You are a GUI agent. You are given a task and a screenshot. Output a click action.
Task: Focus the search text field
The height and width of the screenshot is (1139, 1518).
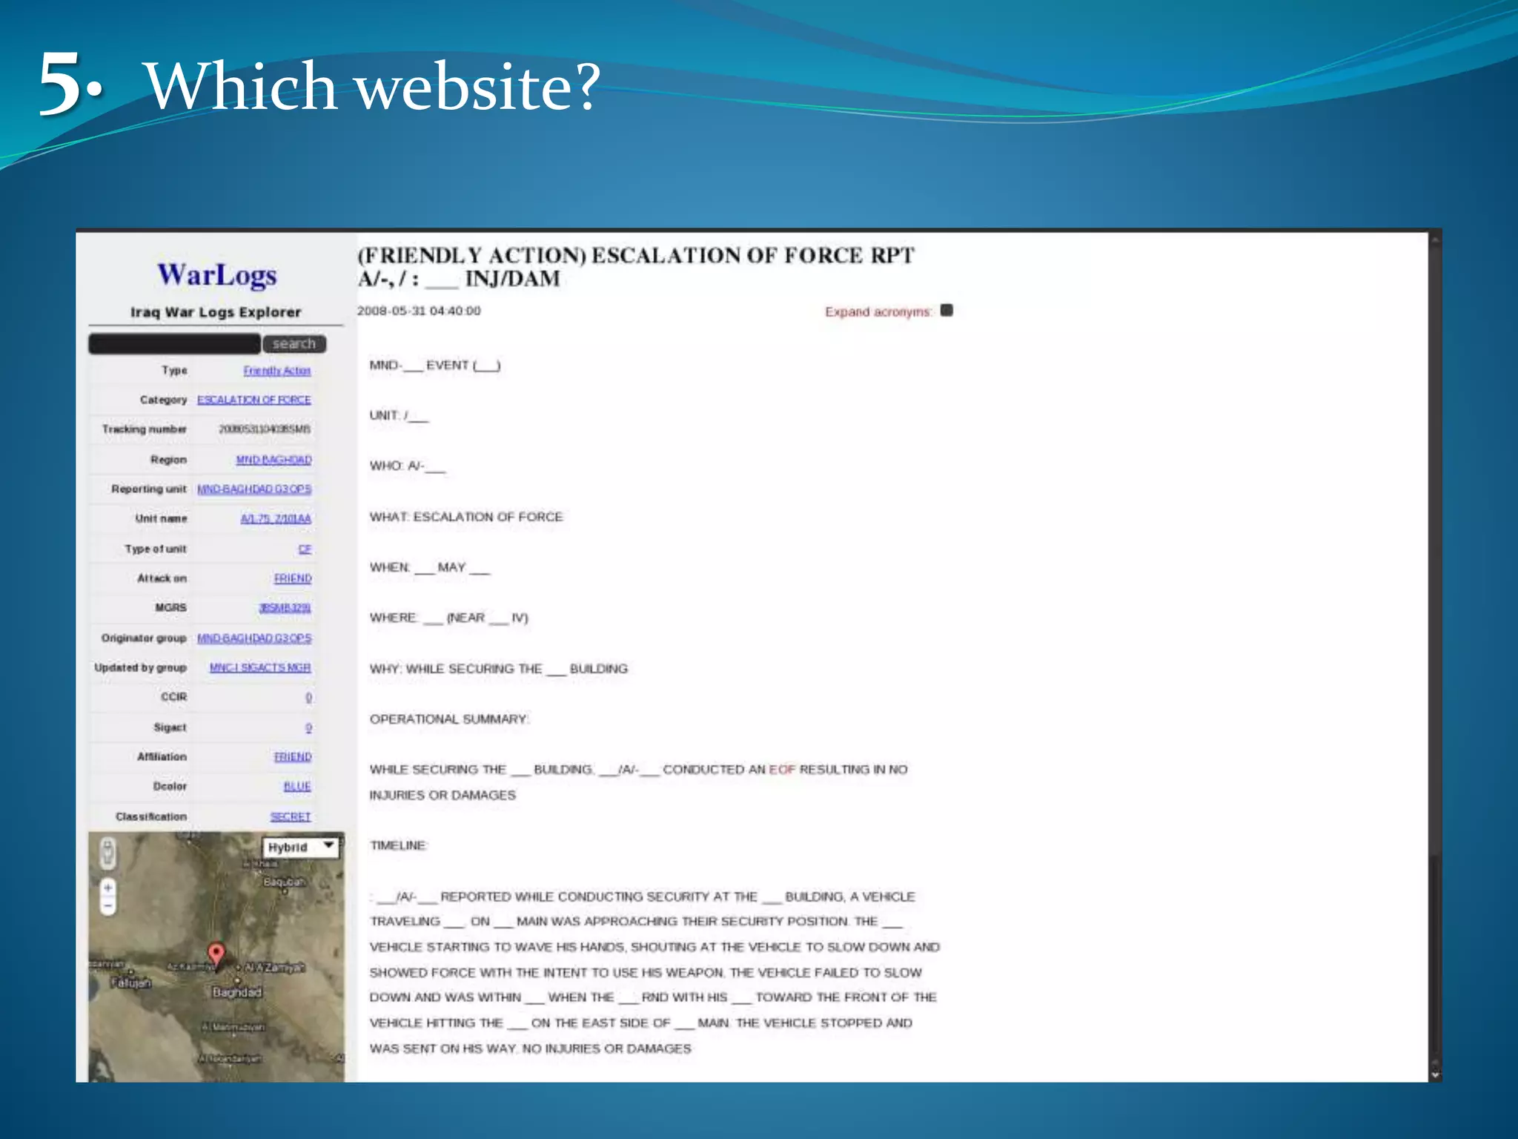(x=175, y=343)
